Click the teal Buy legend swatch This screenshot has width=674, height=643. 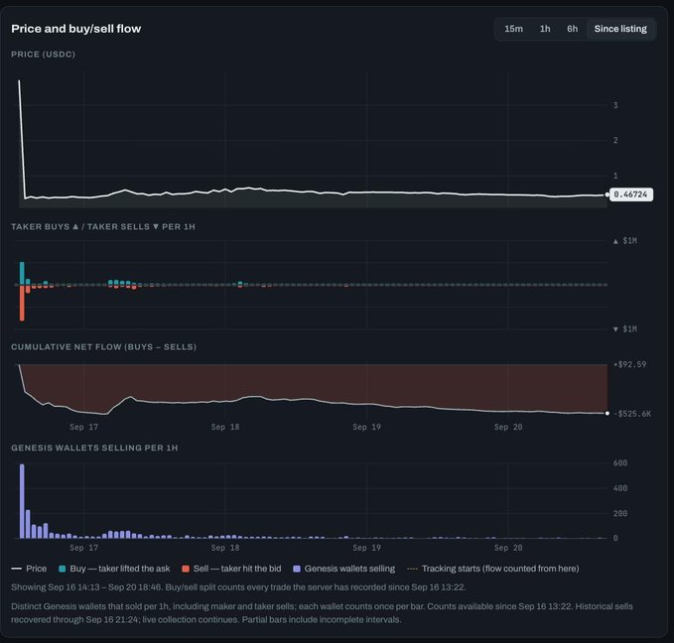click(63, 569)
